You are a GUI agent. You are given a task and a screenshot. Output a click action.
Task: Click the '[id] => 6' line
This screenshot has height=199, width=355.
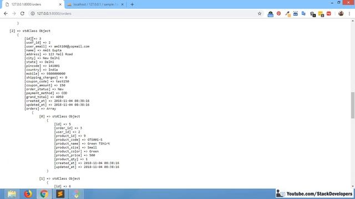click(x=63, y=186)
